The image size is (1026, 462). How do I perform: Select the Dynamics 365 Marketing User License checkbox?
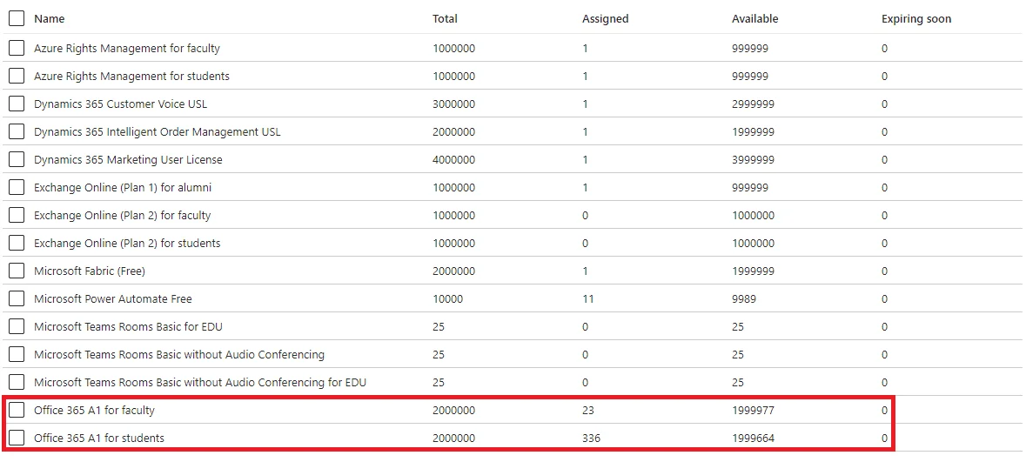17,159
